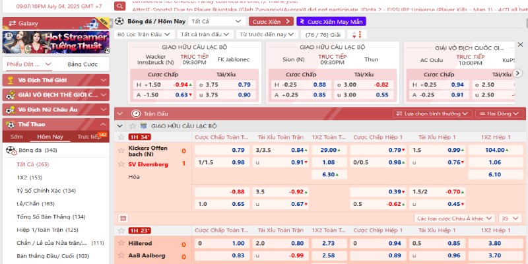The image size is (528, 264).
Task: Click AC Oulu handicap odds 0.94
Action: tap(457, 85)
